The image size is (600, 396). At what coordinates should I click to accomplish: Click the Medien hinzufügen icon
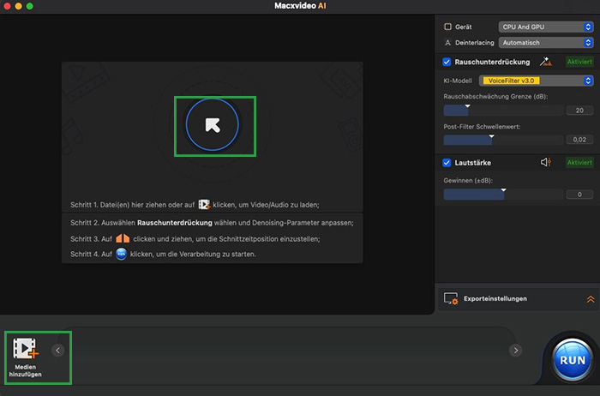[x=25, y=349]
